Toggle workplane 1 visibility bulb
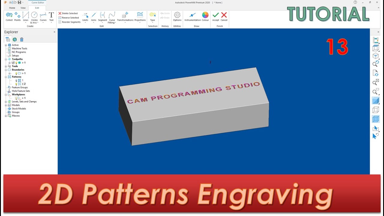The image size is (384, 216). (16, 98)
